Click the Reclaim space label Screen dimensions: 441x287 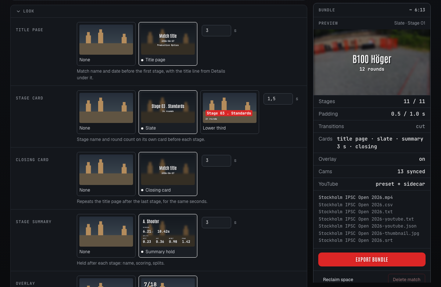tap(338, 280)
